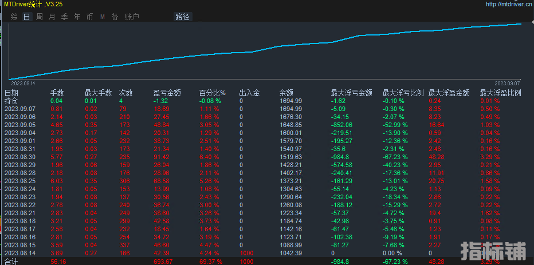534x265 pixels.
Task: Select the 2023.08.28 row date
Action: click(x=19, y=173)
